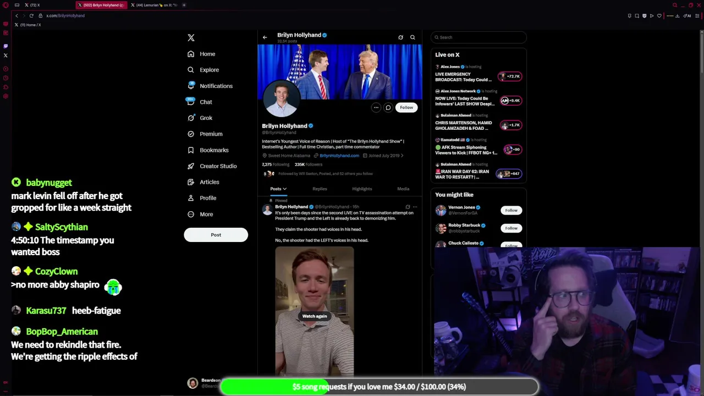
Task: Open Premium from the sidebar
Action: click(205, 134)
